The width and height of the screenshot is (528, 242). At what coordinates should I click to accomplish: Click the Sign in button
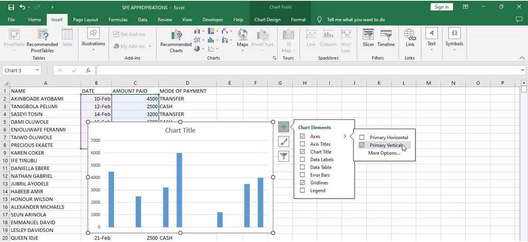tap(441, 7)
